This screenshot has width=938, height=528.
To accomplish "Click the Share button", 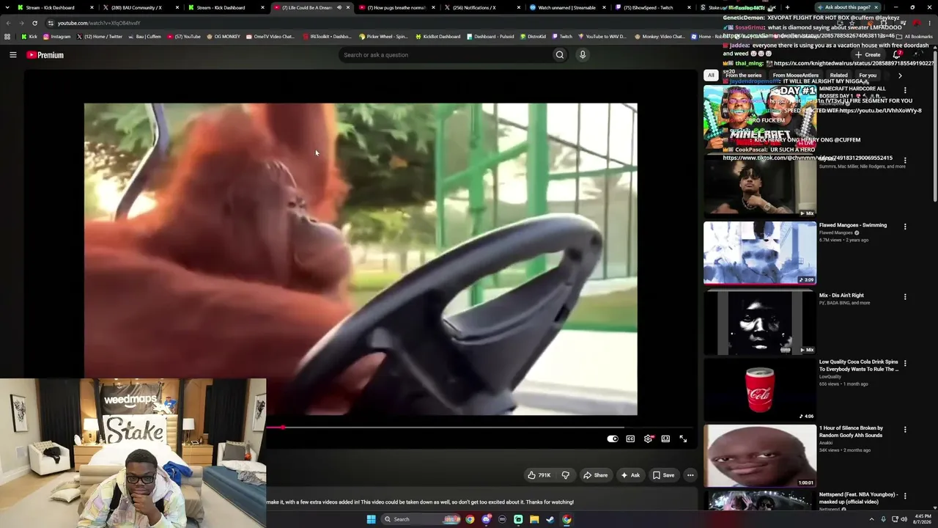I will pyautogui.click(x=595, y=475).
